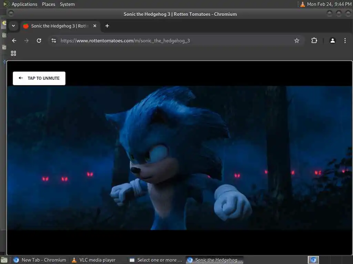Bookmark this page with the star icon
The width and height of the screenshot is (353, 264).
coord(297,41)
